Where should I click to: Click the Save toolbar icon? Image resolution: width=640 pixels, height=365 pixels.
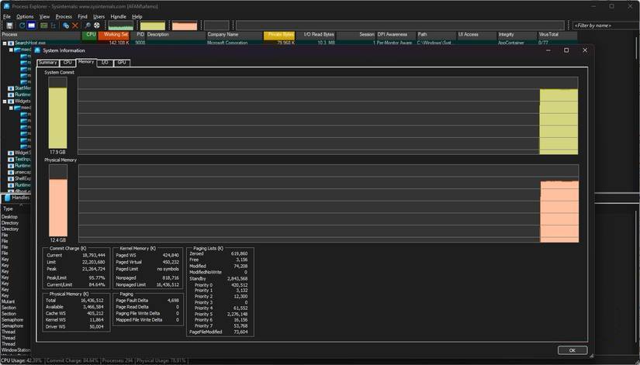(x=9, y=26)
